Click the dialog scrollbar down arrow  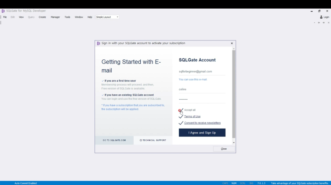click(x=234, y=143)
